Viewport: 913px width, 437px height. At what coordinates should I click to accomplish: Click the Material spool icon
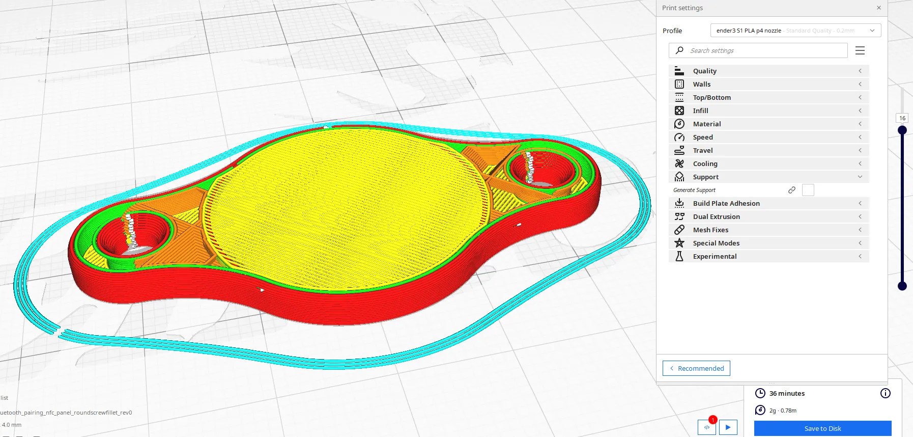pyautogui.click(x=679, y=124)
